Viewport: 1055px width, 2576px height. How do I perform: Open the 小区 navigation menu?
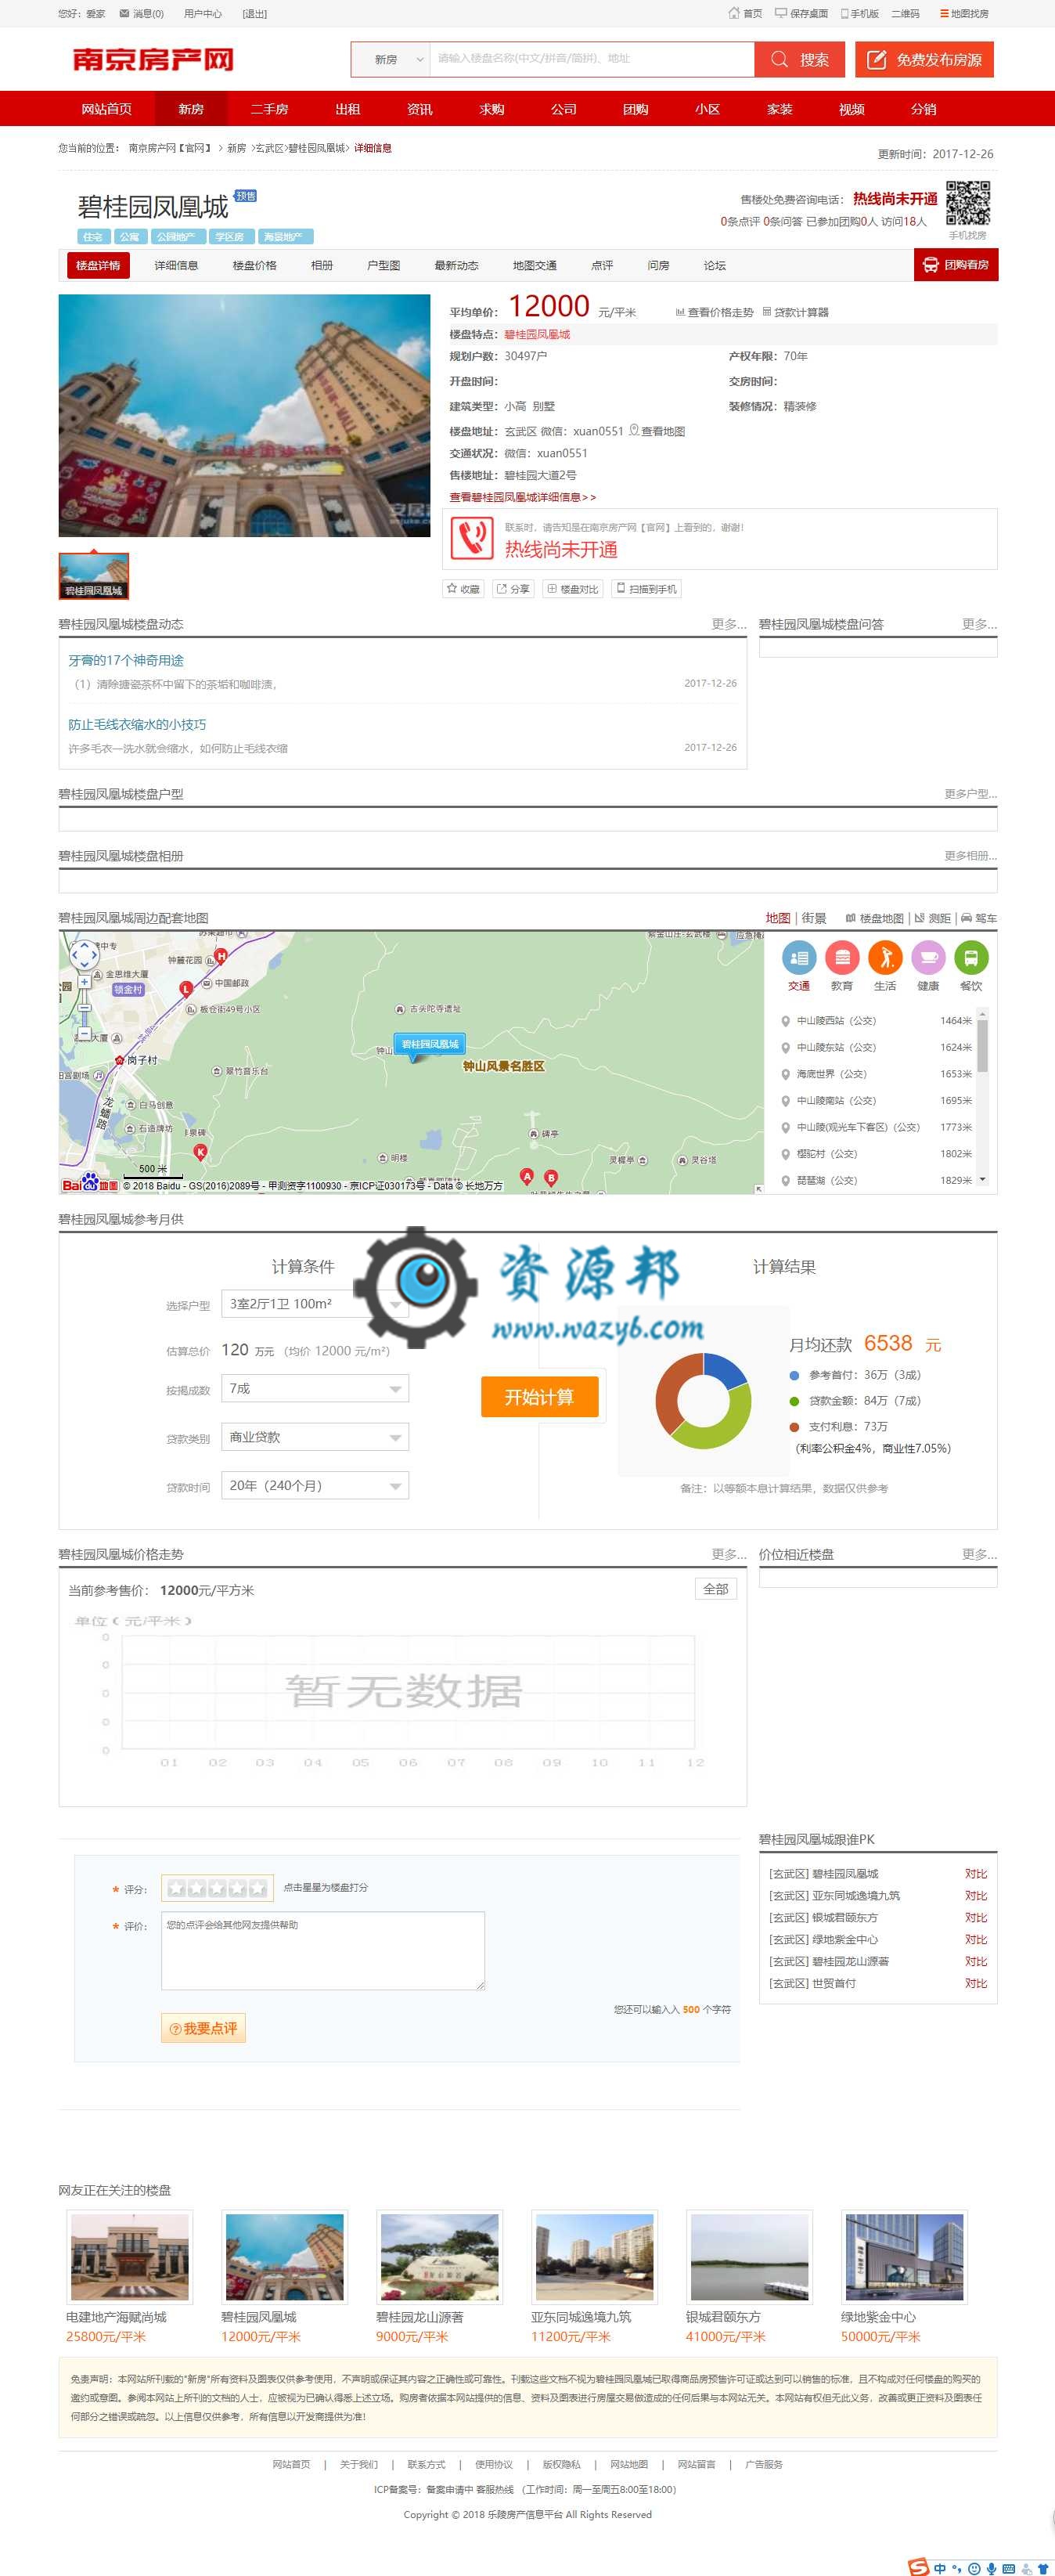click(707, 109)
